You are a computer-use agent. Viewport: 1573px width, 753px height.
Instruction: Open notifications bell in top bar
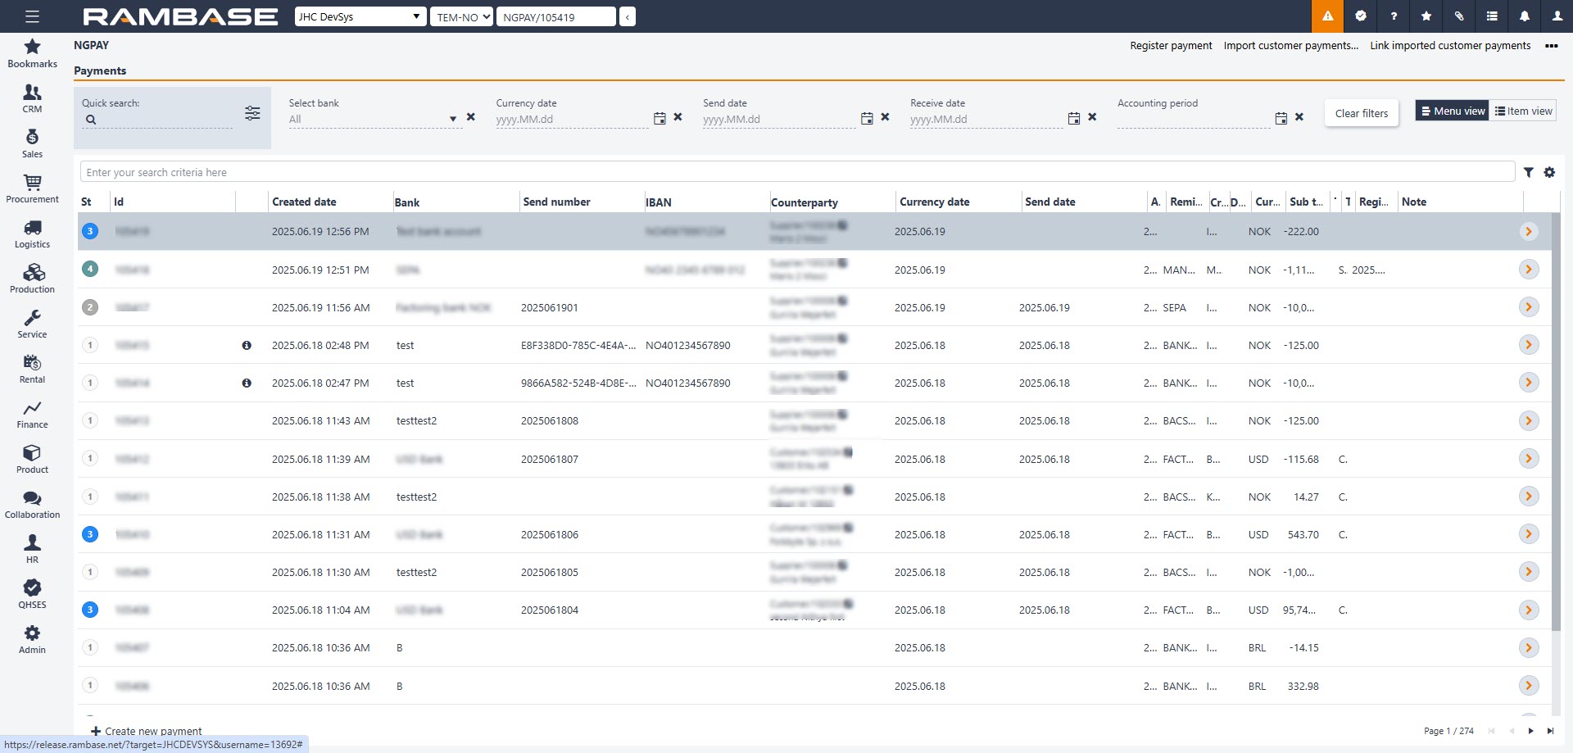(x=1524, y=16)
